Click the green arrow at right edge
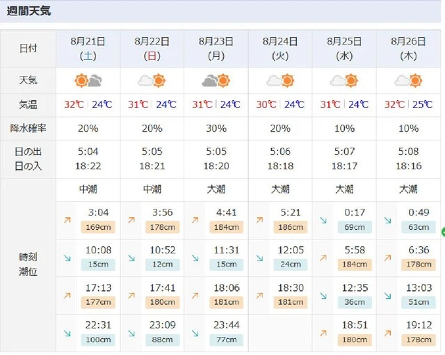 tap(442, 231)
